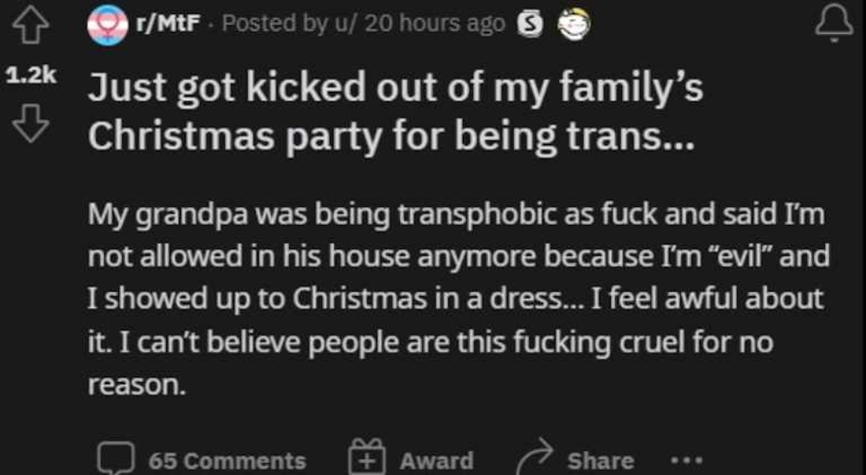The width and height of the screenshot is (866, 475).
Task: Open the 65 Comments label
Action: 227,461
